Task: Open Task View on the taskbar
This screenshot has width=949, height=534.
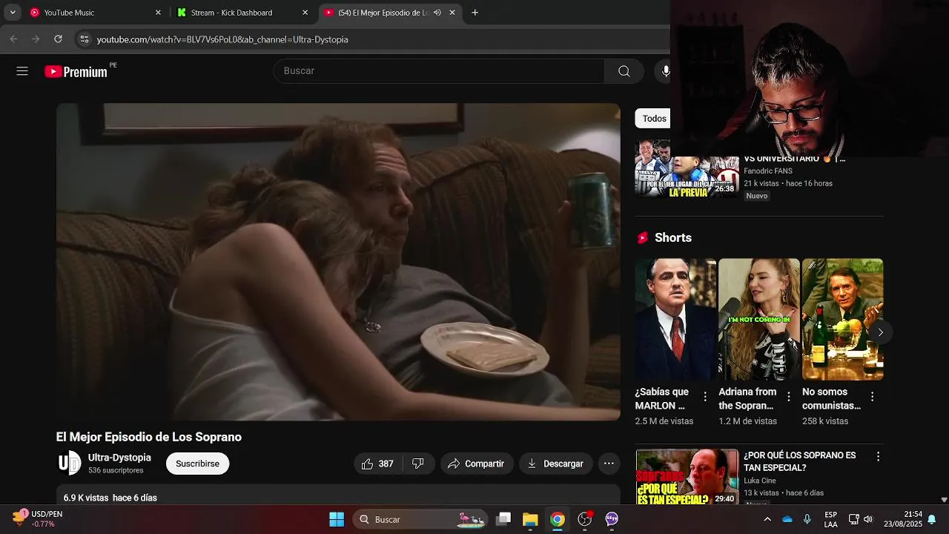Action: point(503,519)
